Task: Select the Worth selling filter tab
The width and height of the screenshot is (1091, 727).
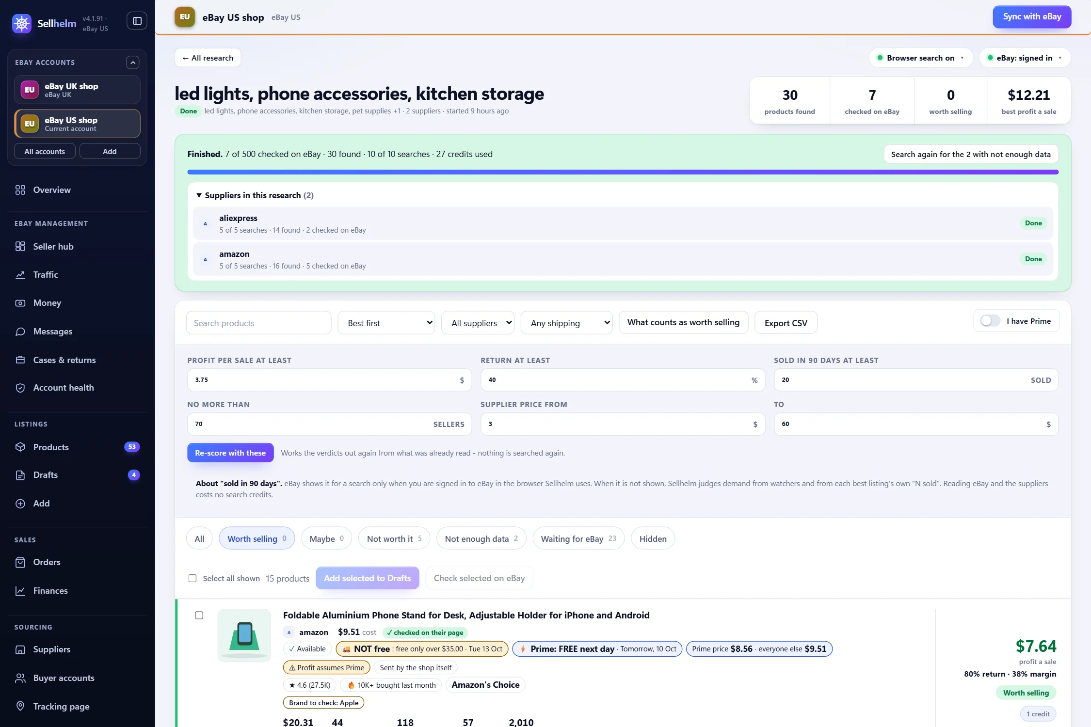Action: pos(257,538)
